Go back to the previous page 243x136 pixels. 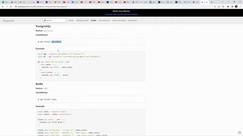tap(3, 7)
